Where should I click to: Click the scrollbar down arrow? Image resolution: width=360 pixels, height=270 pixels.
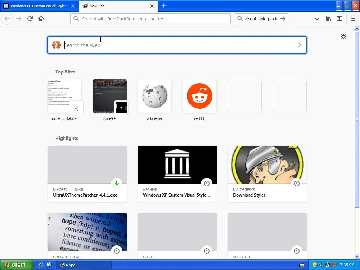coord(357,256)
